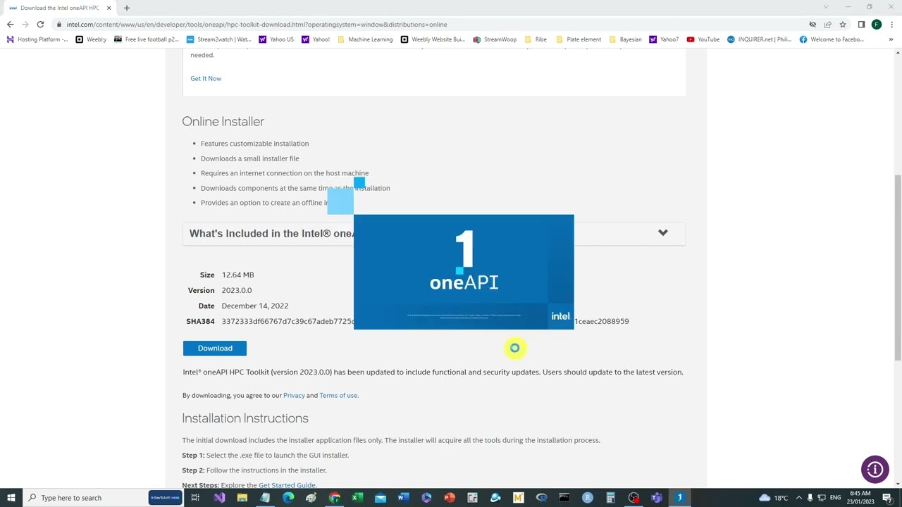This screenshot has width=902, height=507.
Task: Open the Windows Start menu
Action: (11, 498)
